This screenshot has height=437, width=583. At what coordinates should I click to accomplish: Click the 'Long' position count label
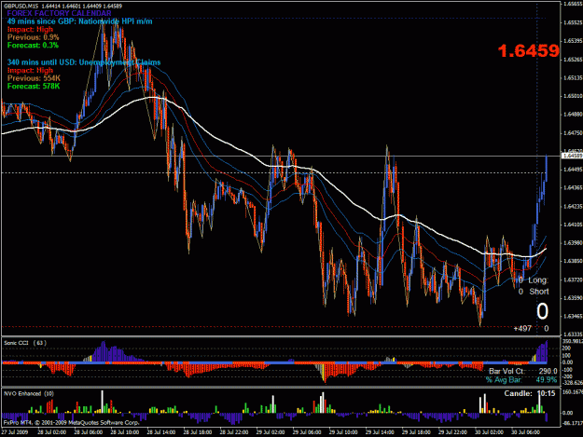tap(537, 280)
